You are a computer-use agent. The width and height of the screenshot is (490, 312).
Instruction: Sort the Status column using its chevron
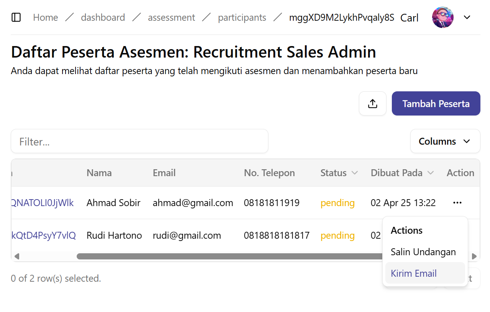[x=355, y=173]
